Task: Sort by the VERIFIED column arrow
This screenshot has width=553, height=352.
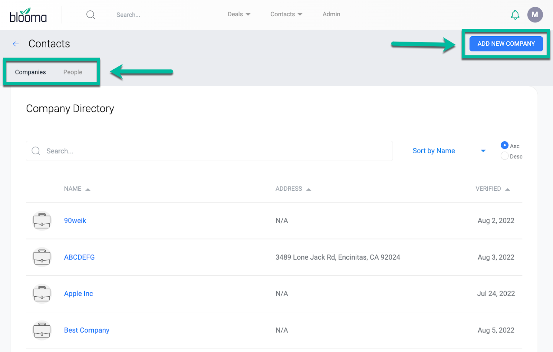Action: click(x=507, y=189)
